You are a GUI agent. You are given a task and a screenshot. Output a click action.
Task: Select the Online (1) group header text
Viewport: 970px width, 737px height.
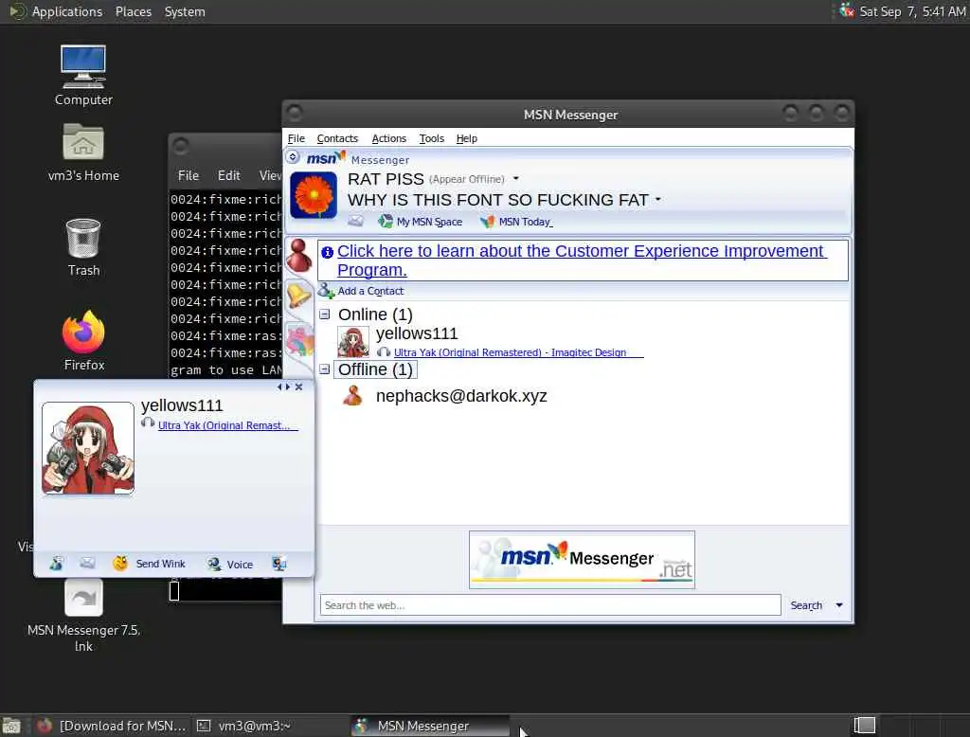(x=375, y=315)
